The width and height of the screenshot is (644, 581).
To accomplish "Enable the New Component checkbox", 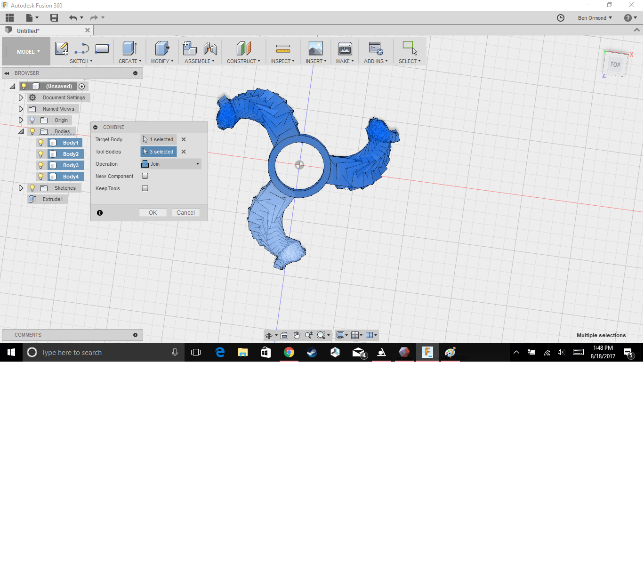I will pos(145,176).
